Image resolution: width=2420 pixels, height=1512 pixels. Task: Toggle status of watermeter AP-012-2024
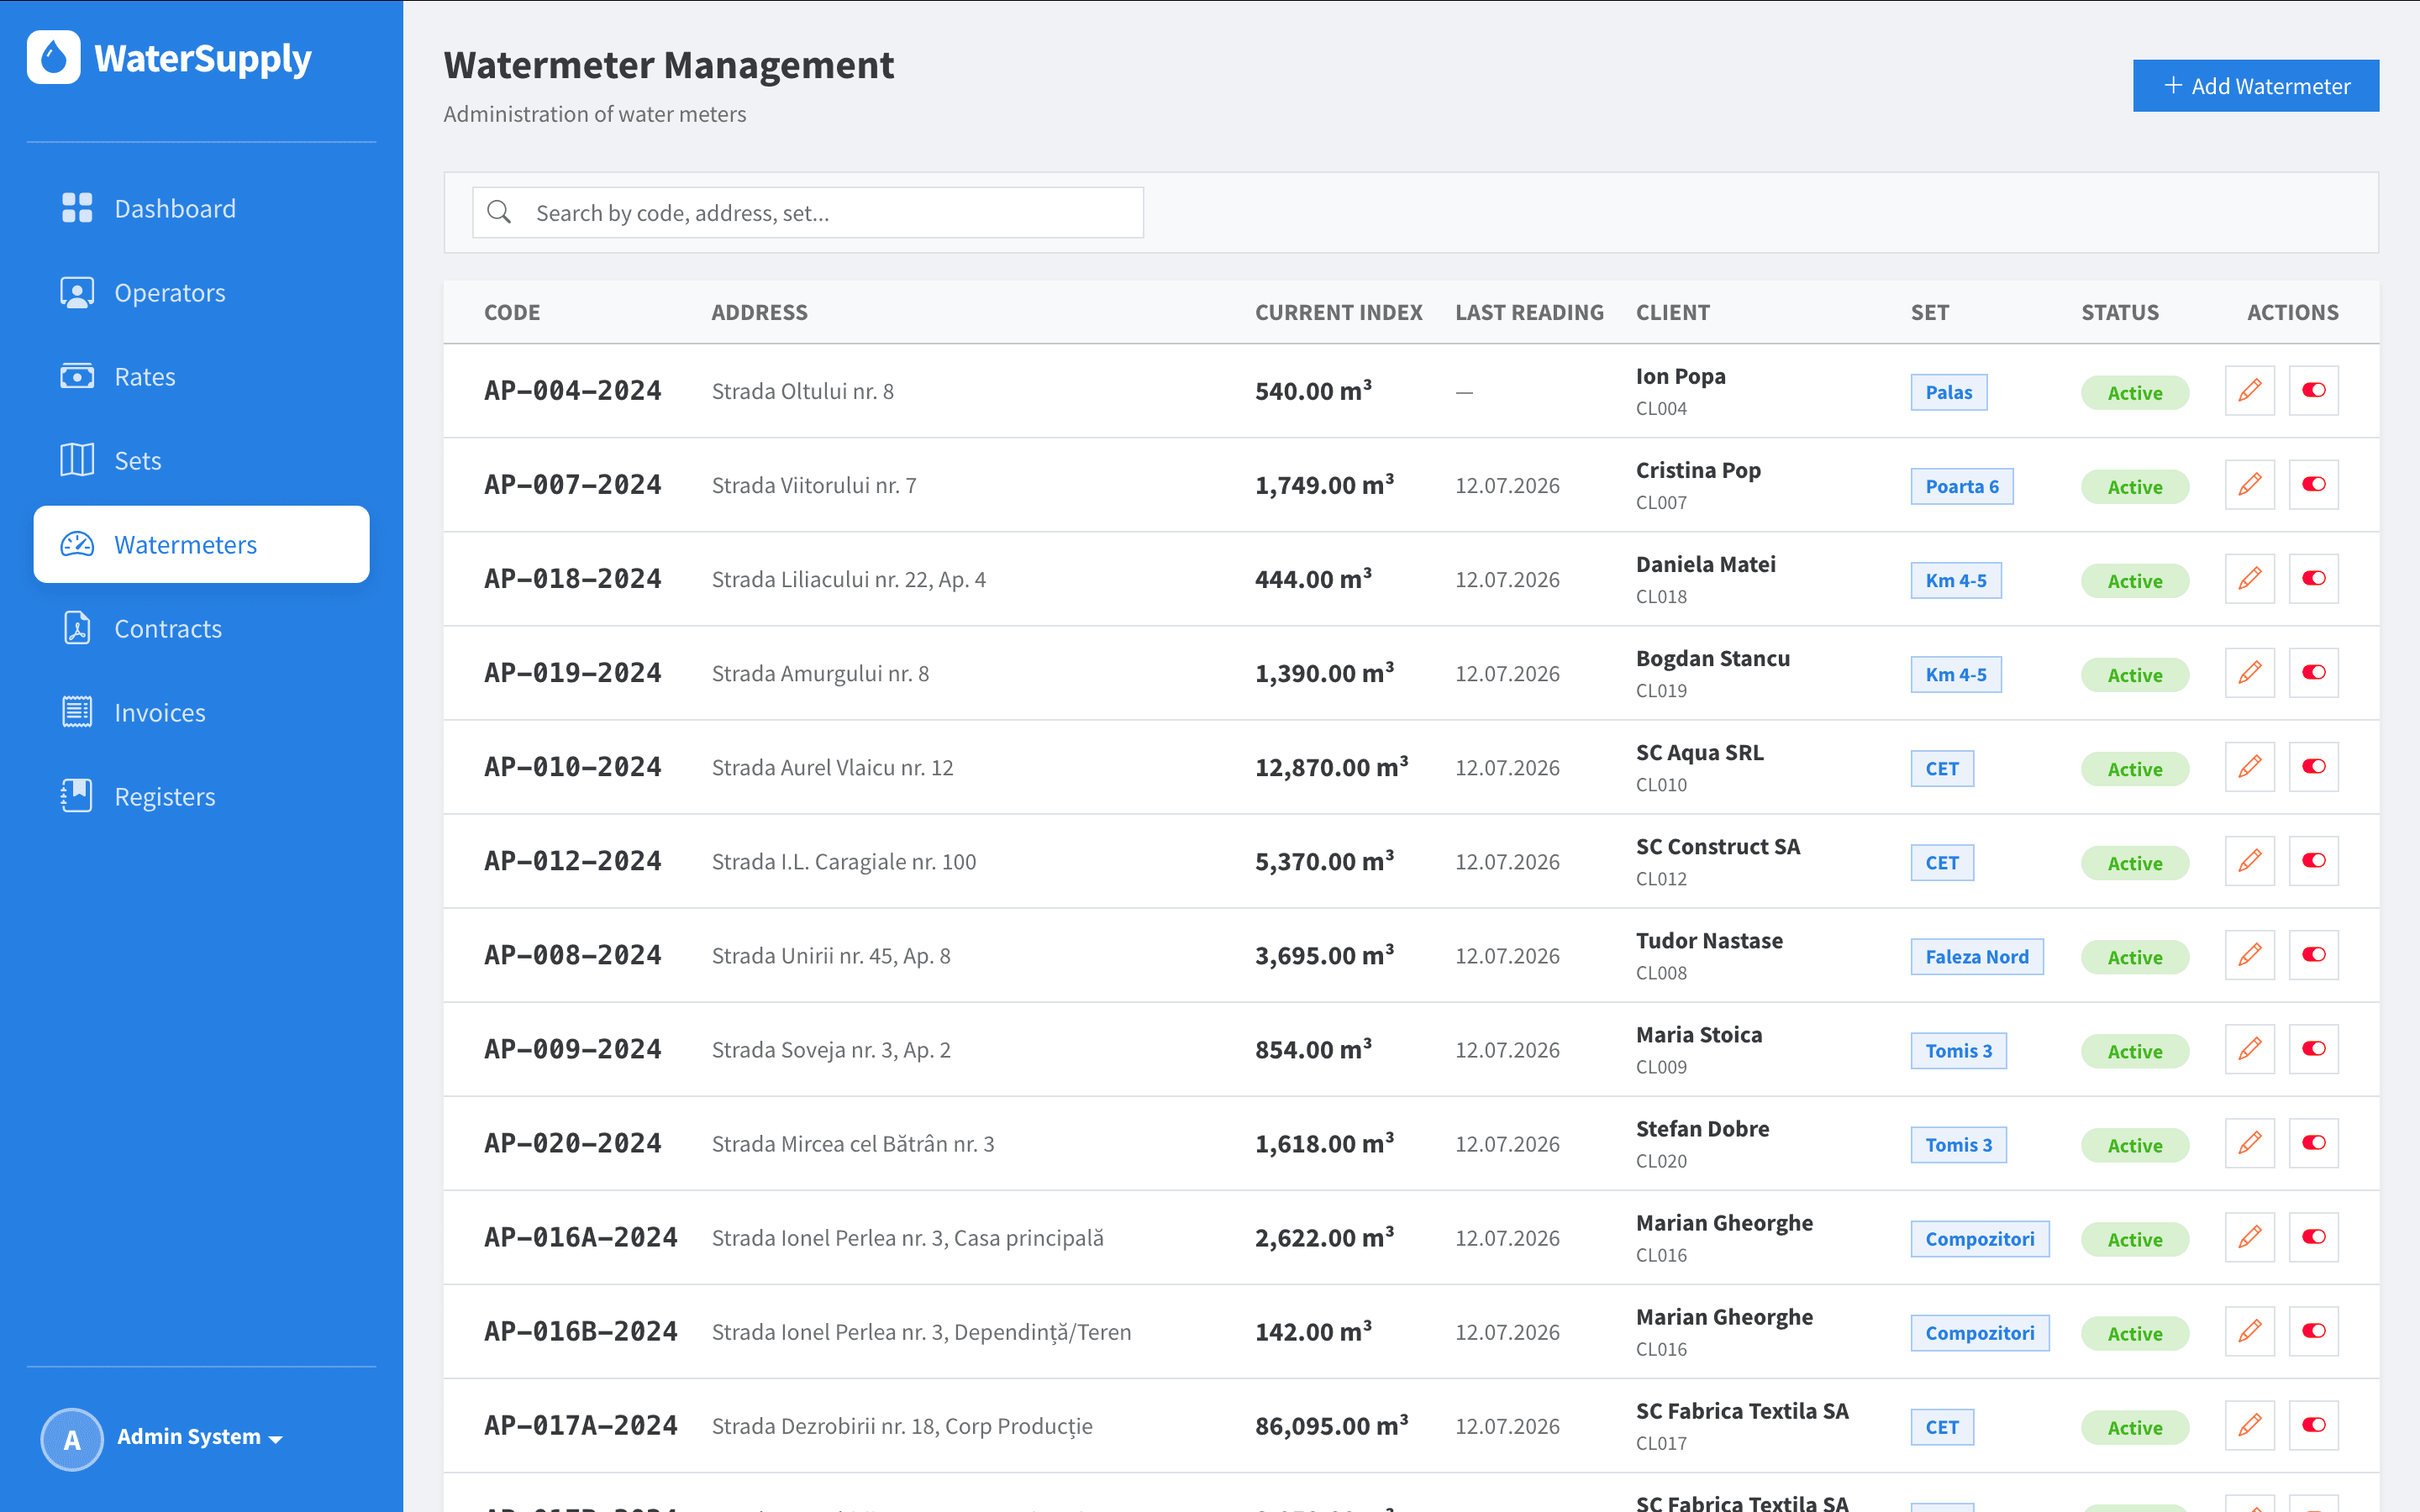(x=2314, y=860)
